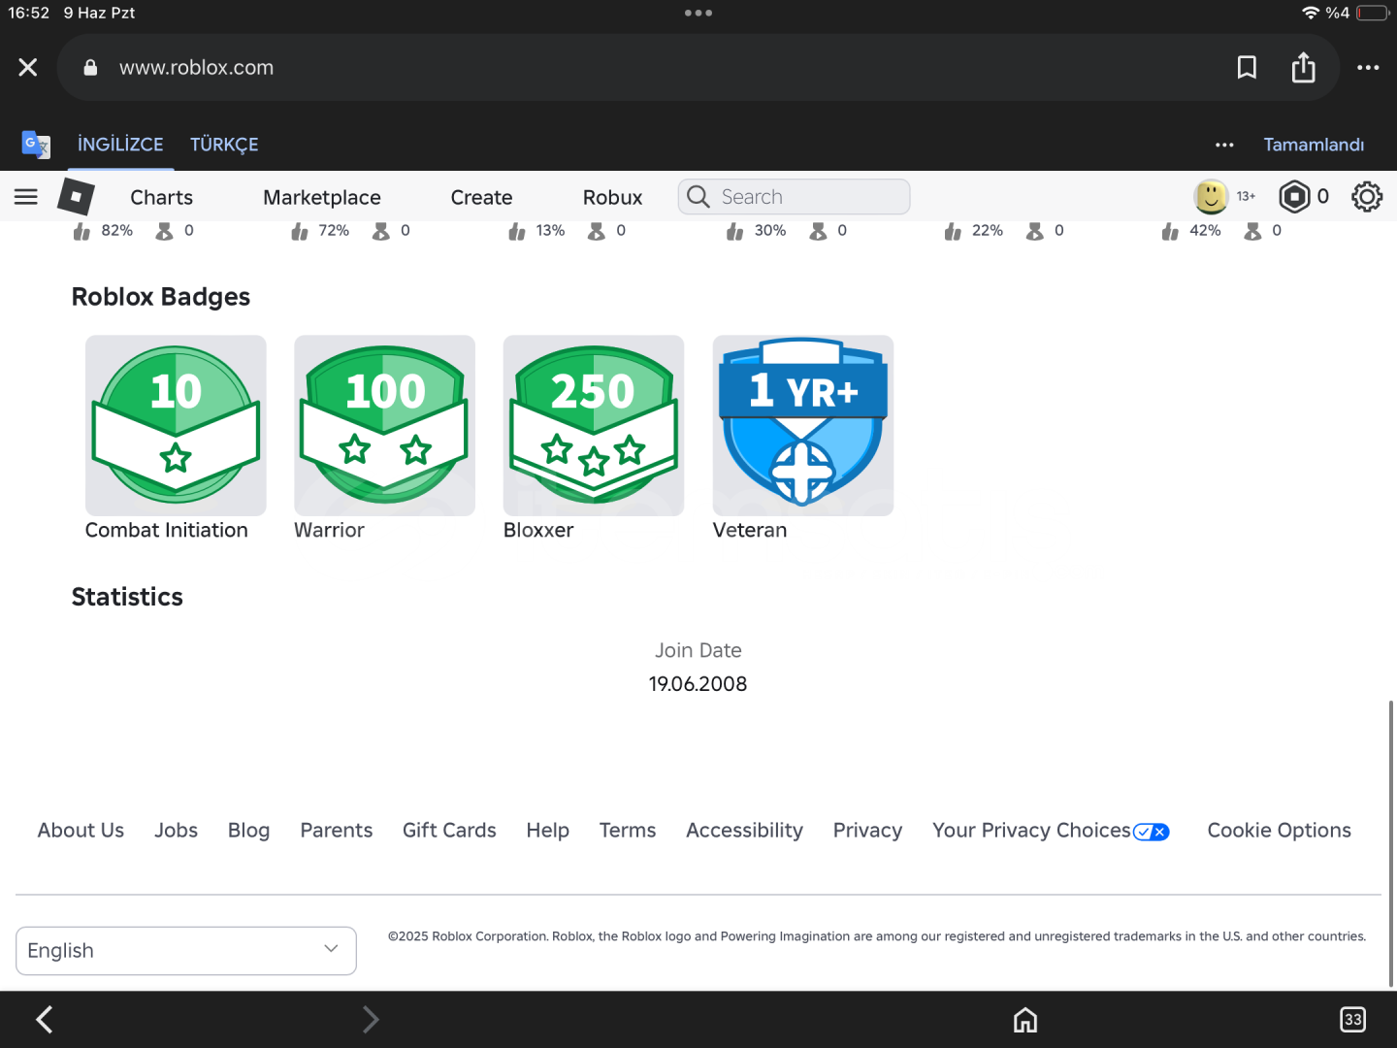Viewport: 1397px width, 1048px height.
Task: Open the Jobs footer link
Action: tap(176, 831)
